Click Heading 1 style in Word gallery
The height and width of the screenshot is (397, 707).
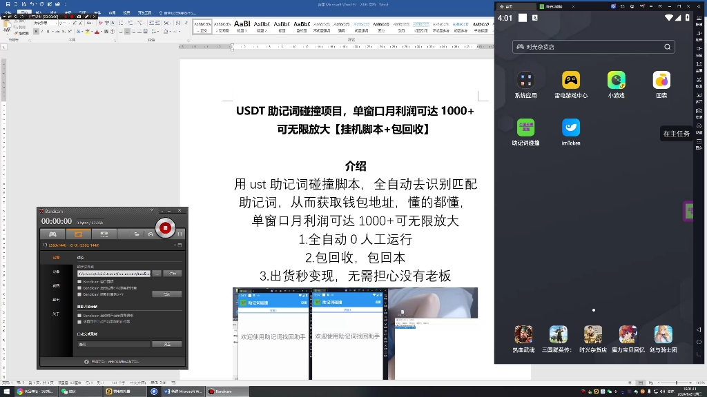click(x=242, y=27)
